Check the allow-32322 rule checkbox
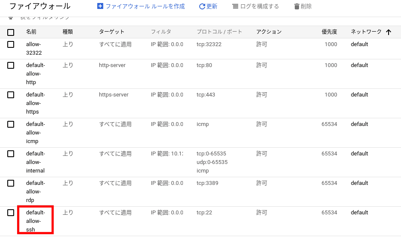The image size is (401, 237). (x=11, y=44)
